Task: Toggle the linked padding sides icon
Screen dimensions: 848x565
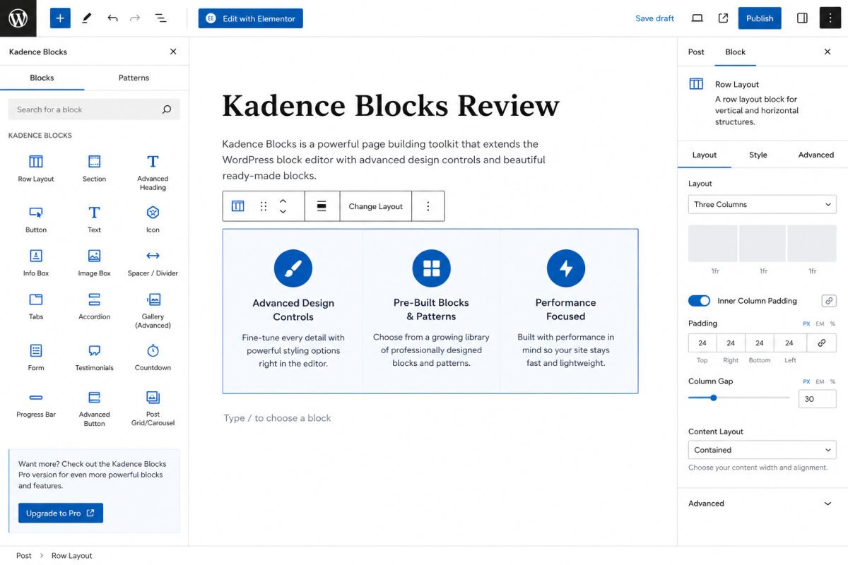Action: 822,343
